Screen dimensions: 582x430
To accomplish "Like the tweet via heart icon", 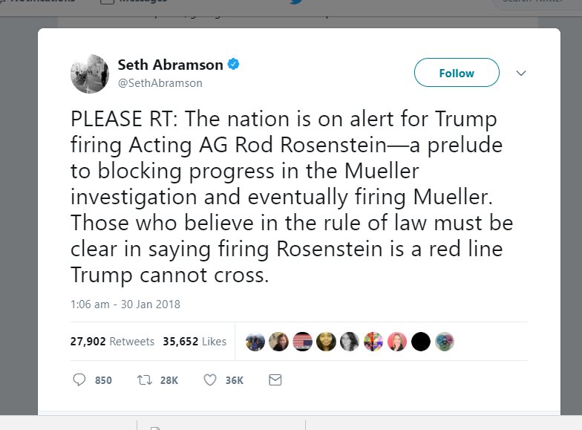I will click(209, 379).
